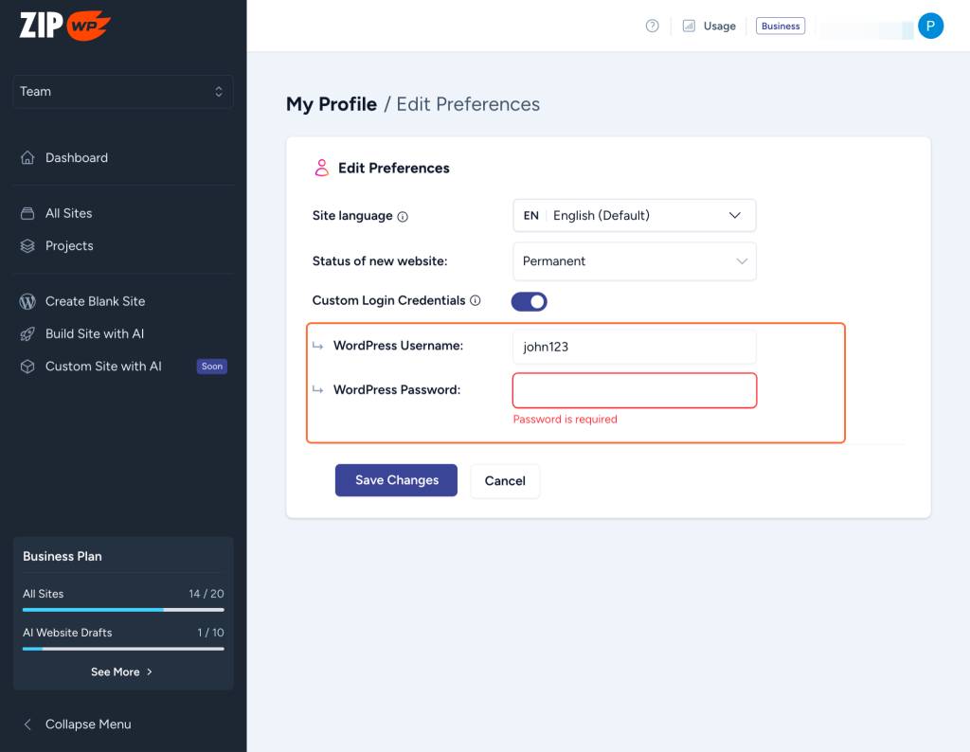Disable Custom Login Credentials

coord(529,301)
